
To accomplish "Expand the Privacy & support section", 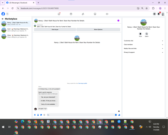I will pyautogui.click(x=143, y=52).
